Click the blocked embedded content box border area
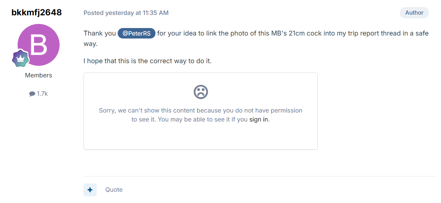The height and width of the screenshot is (203, 441). [x=200, y=111]
